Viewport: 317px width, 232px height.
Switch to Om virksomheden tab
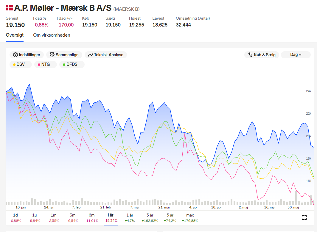(52, 35)
